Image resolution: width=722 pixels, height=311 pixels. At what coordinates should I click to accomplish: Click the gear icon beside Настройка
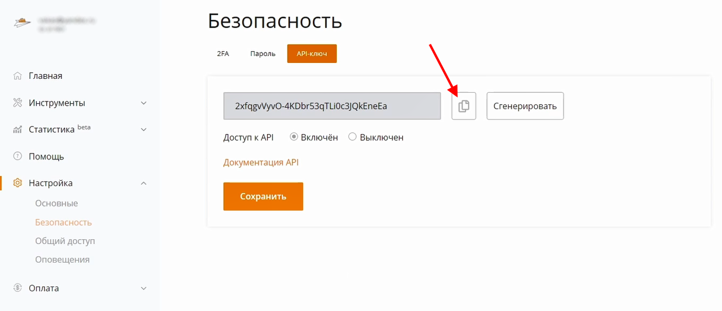(x=18, y=183)
